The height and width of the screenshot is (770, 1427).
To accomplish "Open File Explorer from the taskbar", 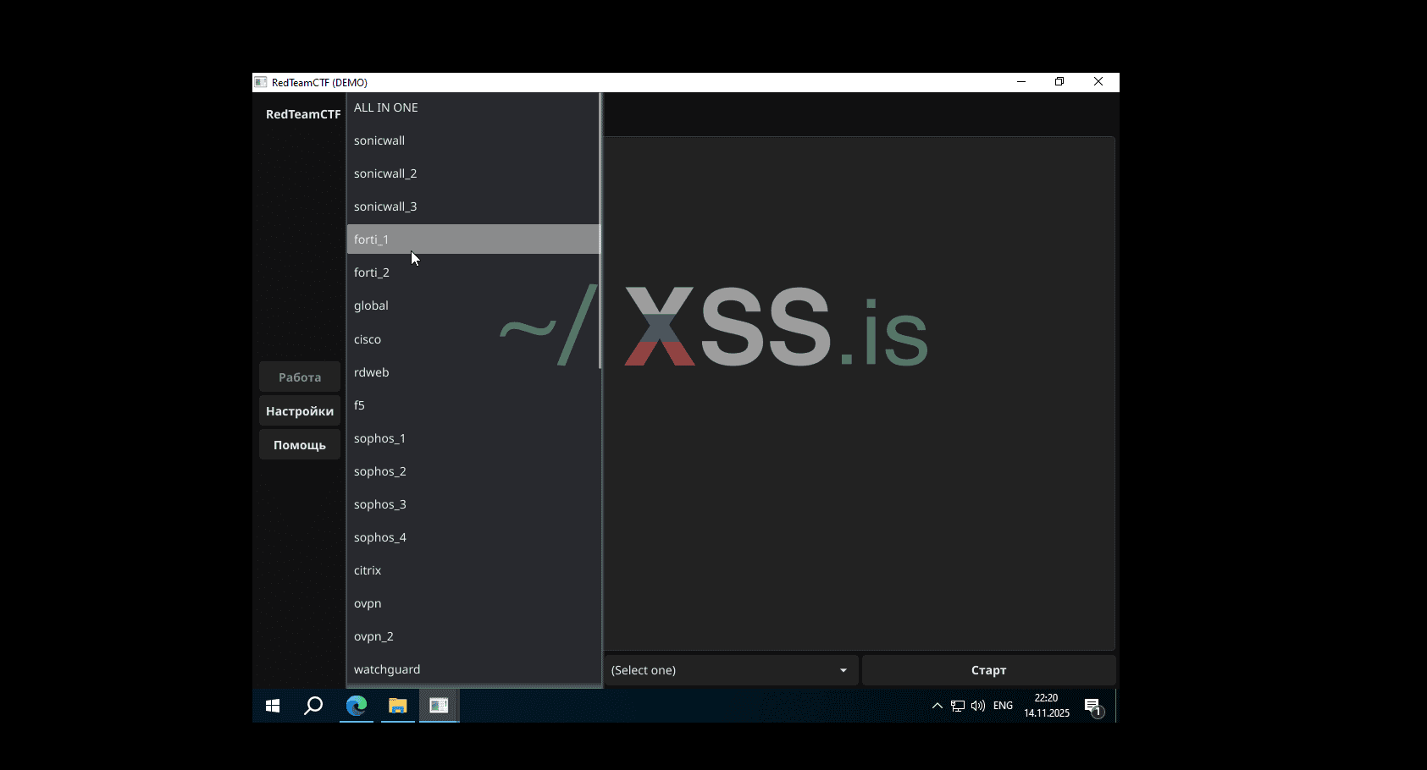I will pyautogui.click(x=397, y=706).
